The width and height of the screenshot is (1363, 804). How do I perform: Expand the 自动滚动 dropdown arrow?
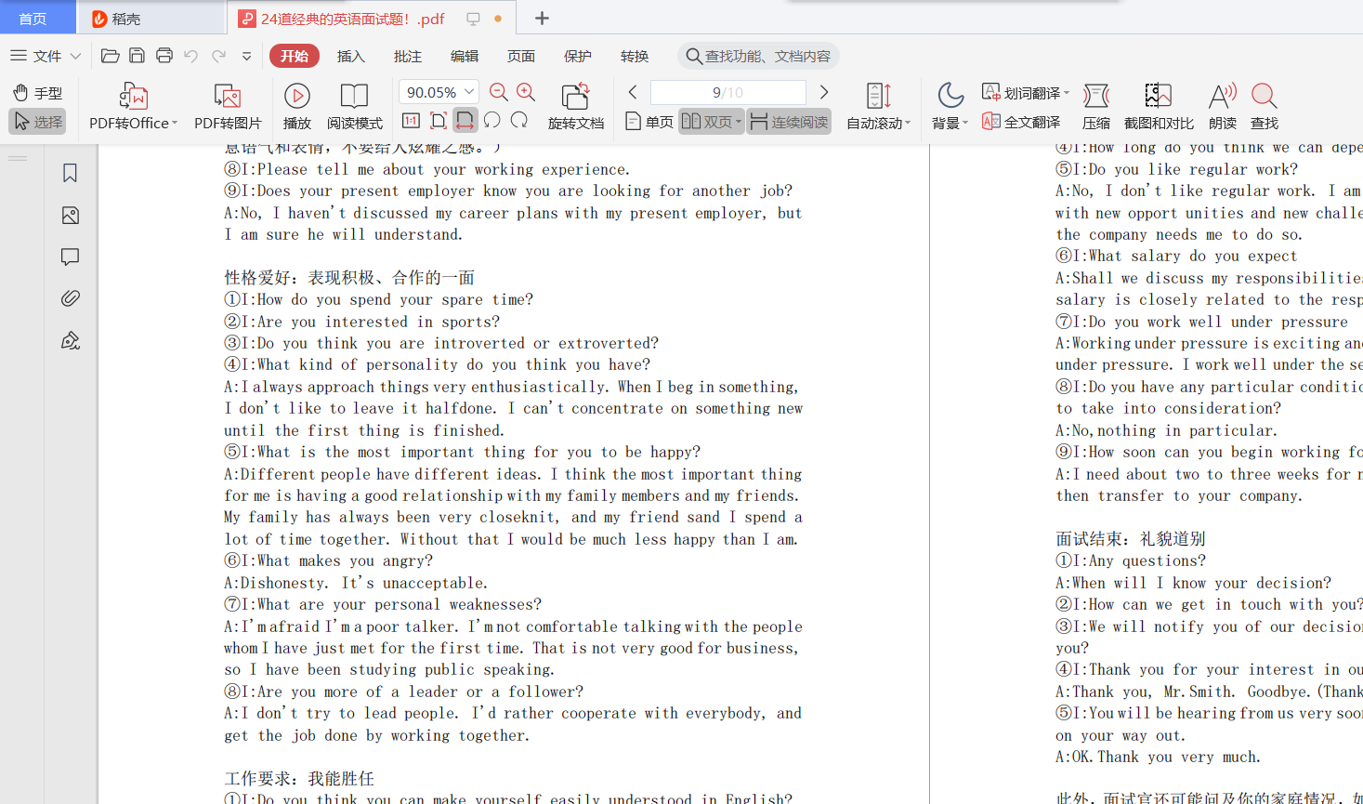pos(908,123)
